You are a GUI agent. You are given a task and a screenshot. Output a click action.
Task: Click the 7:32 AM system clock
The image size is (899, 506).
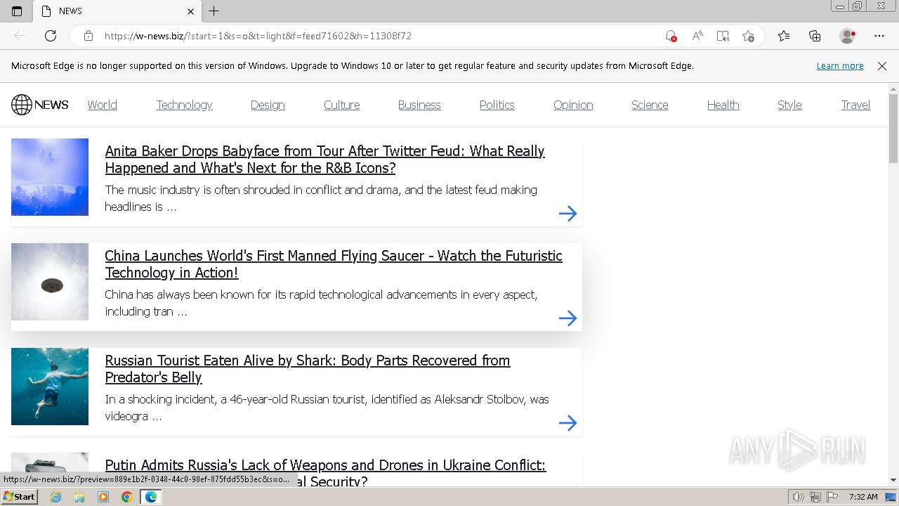[863, 497]
